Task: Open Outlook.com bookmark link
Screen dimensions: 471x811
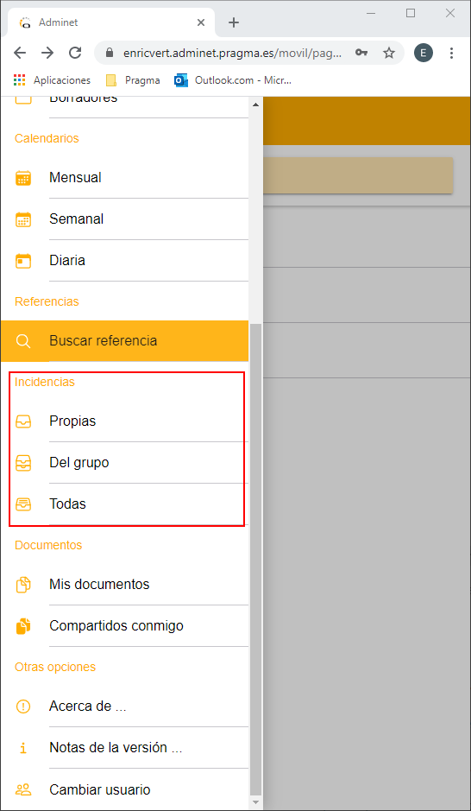Action: point(233,80)
